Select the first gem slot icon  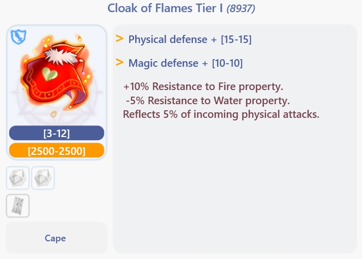pyautogui.click(x=18, y=178)
